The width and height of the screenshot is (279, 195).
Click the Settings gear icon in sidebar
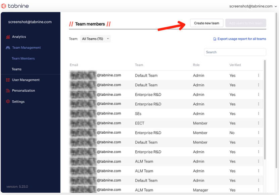8,102
